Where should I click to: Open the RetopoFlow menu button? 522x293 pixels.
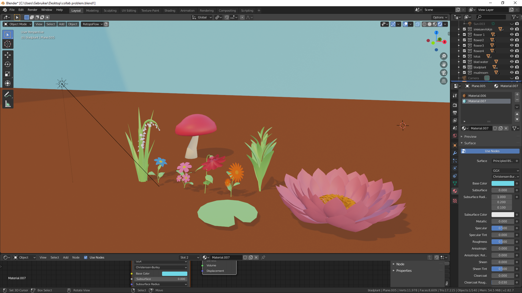coord(92,24)
